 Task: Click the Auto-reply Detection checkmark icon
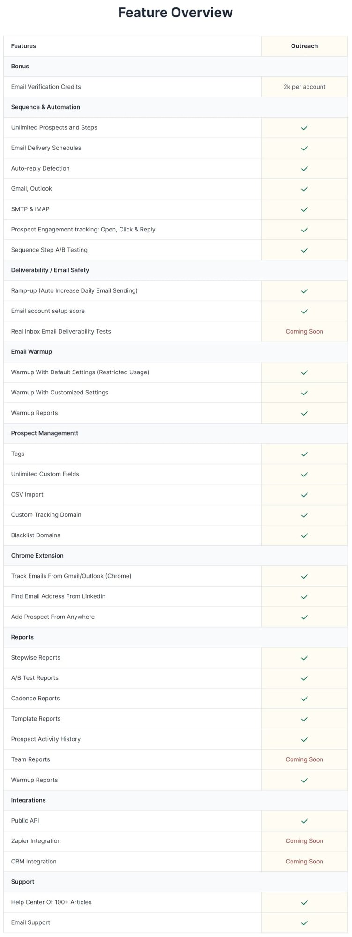[304, 169]
